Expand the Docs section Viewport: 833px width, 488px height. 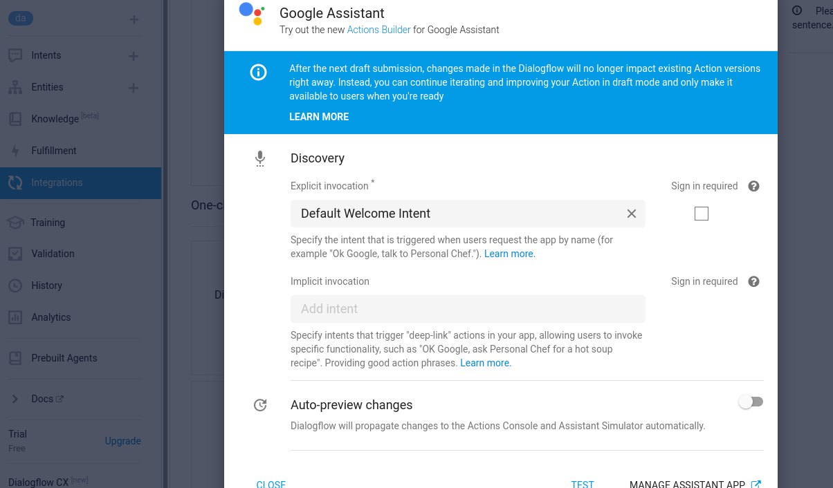point(15,399)
